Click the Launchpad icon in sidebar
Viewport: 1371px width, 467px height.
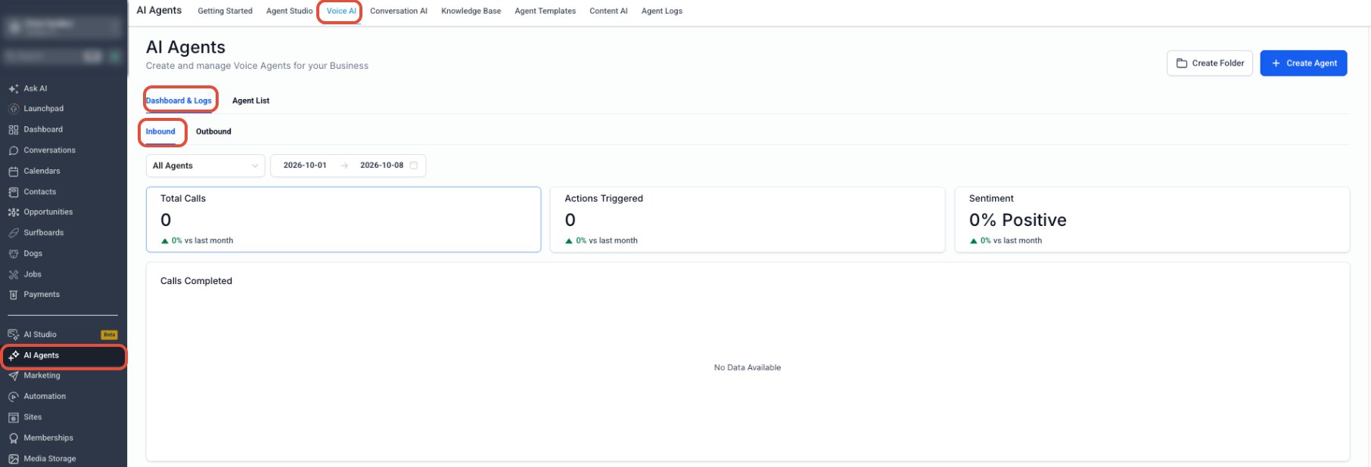[14, 109]
